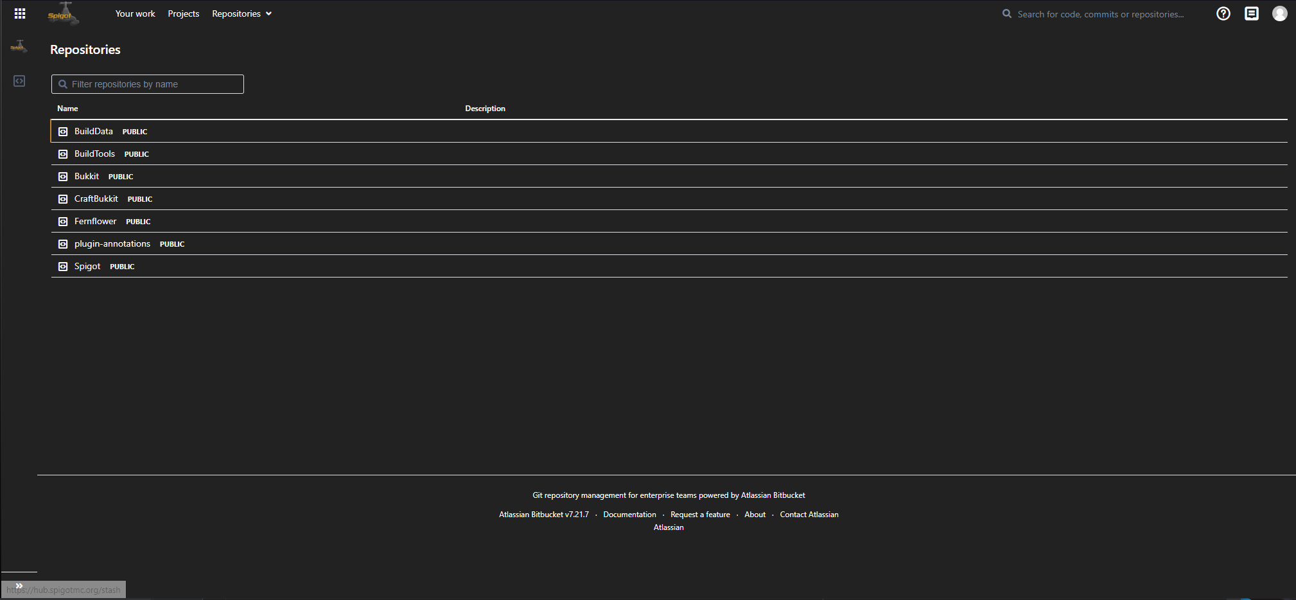Open the About footer link
Viewport: 1296px width, 600px height.
point(755,515)
